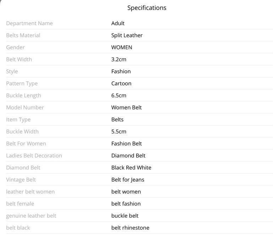Viewport: 273px width, 242px height.
Task: Select the Split Leather material value
Action: (127, 35)
